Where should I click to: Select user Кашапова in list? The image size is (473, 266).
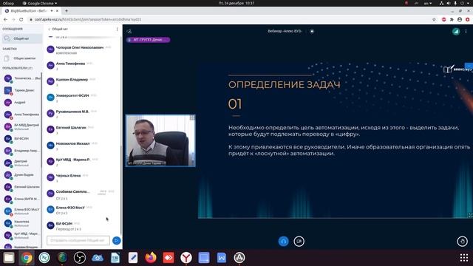pos(21,223)
